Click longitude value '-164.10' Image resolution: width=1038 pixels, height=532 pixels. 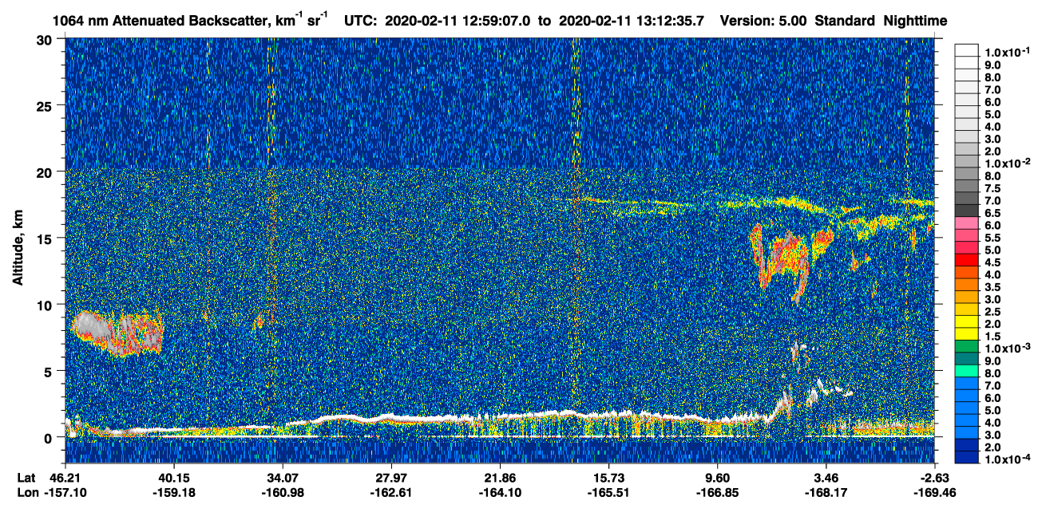pos(499,492)
